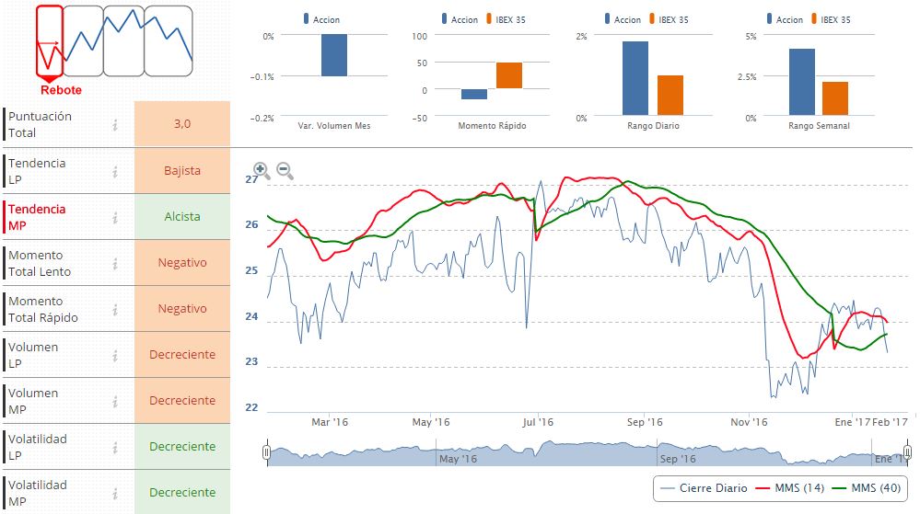Click the blue Var. Volumen Mes bar
This screenshot has height=514, width=920.
click(x=334, y=55)
